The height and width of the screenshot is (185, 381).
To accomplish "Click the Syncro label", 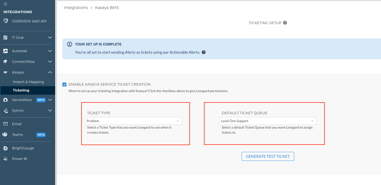I will [x=18, y=111].
